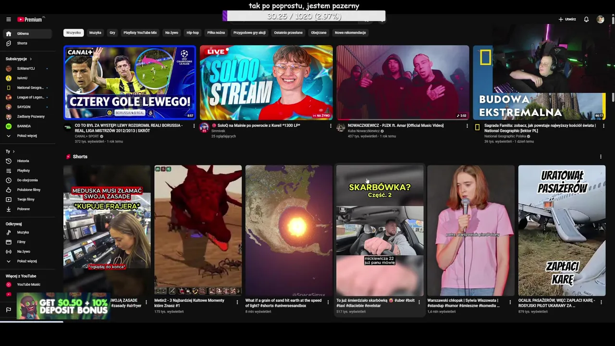Open the hamburger guide menu
The height and width of the screenshot is (346, 615).
(x=8, y=19)
